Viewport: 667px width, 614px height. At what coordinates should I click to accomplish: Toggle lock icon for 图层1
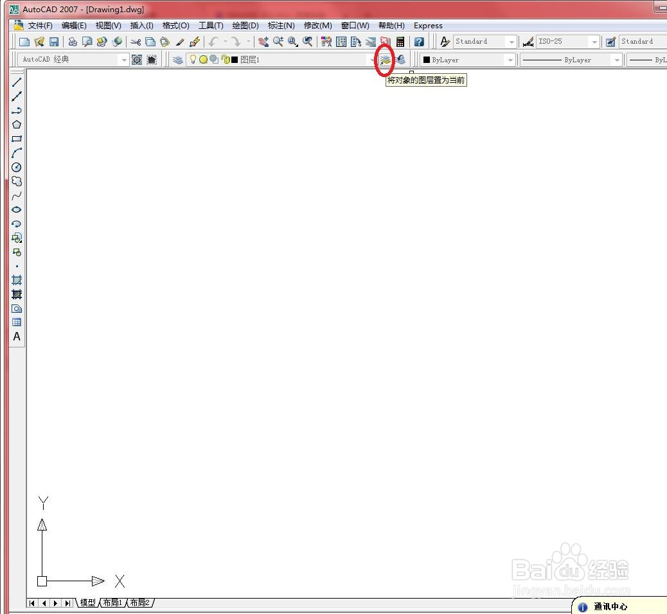pos(225,60)
